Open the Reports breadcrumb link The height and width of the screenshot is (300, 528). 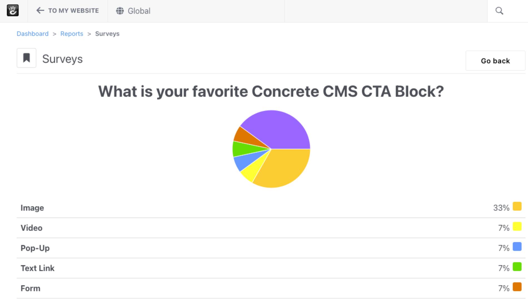(x=72, y=34)
